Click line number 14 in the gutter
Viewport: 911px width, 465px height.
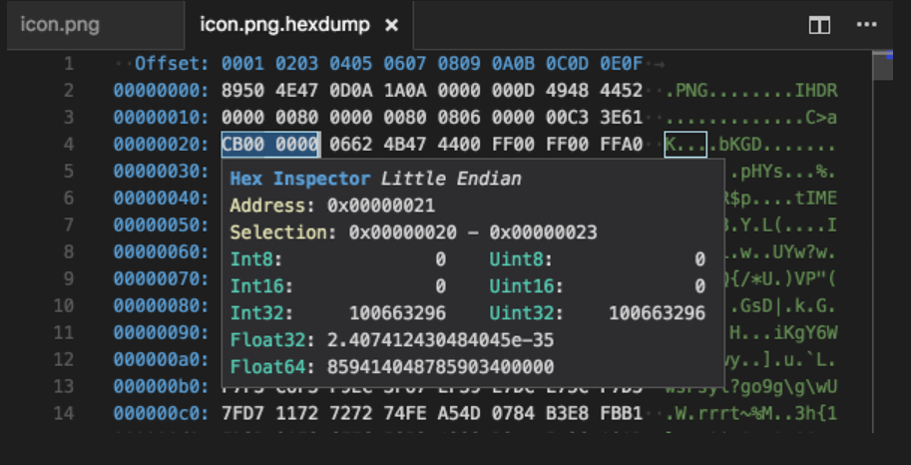[64, 413]
